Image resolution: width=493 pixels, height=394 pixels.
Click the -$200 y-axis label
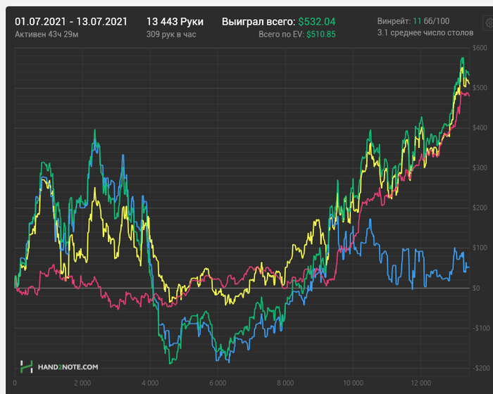481,368
